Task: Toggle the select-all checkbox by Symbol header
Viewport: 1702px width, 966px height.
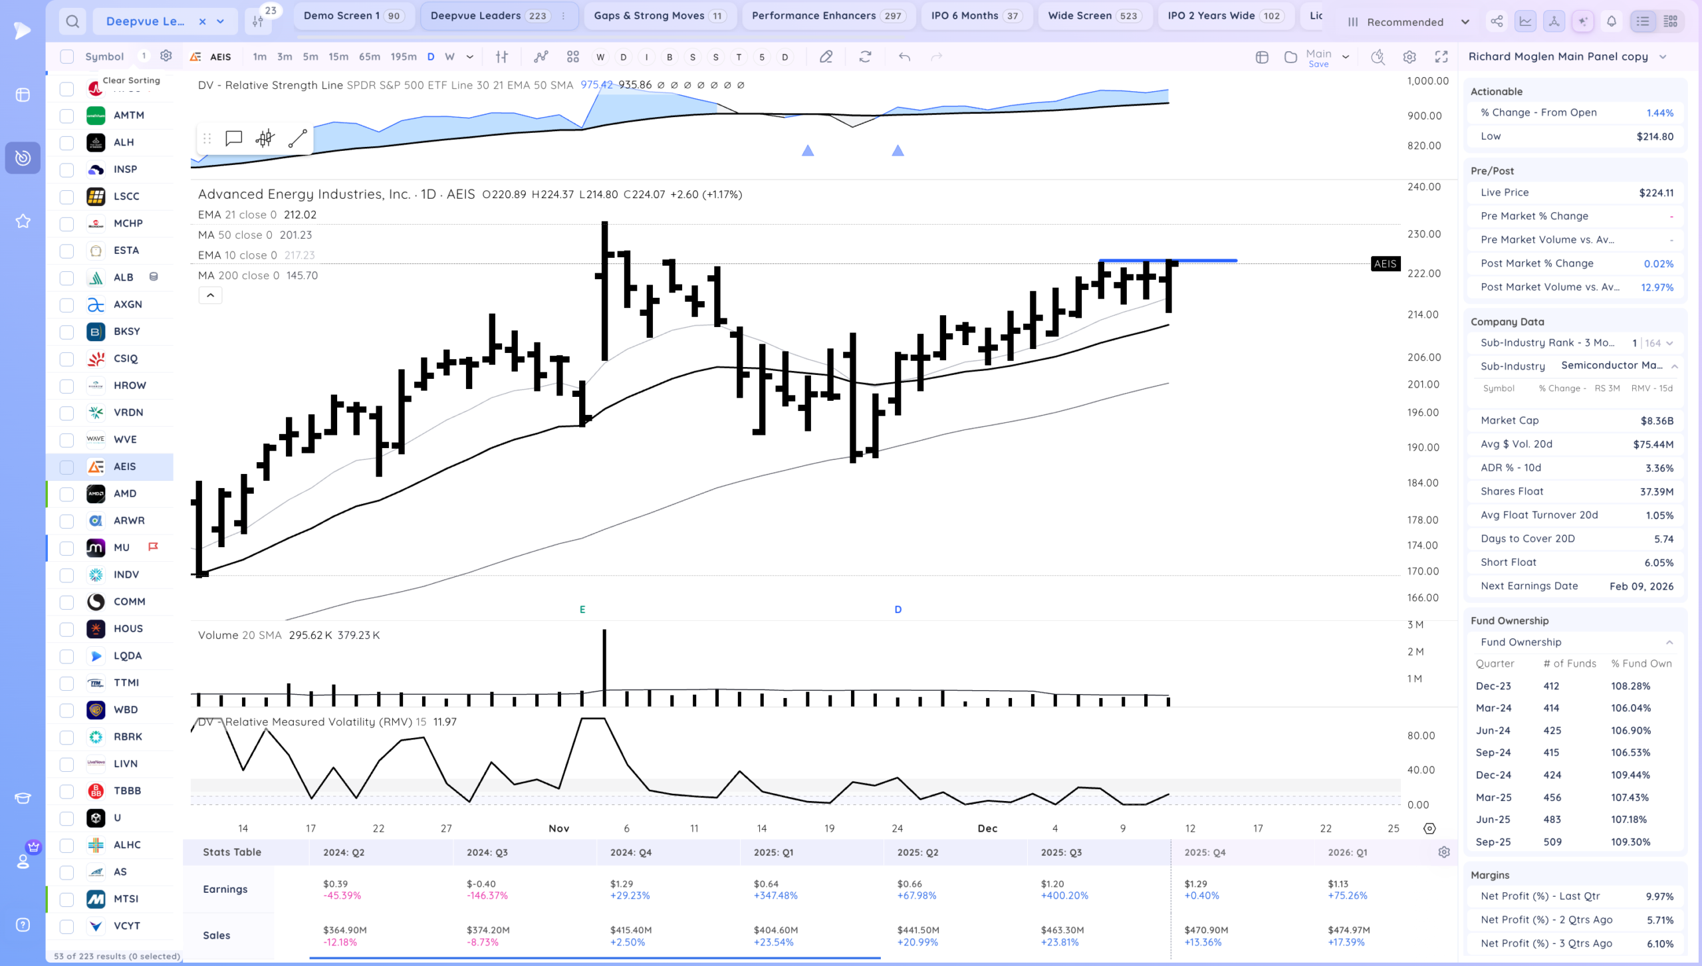Action: (x=67, y=57)
